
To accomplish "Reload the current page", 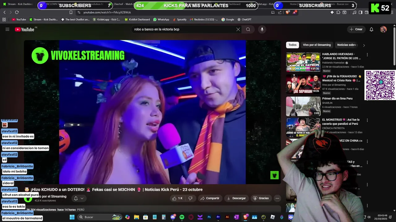I will pyautogui.click(x=17, y=12).
